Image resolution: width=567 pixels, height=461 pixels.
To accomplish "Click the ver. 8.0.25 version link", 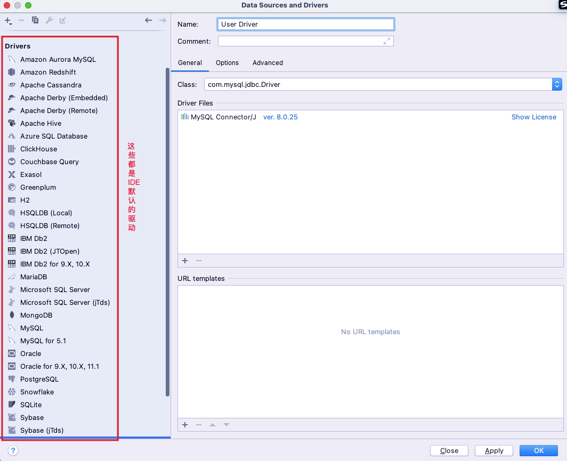I will [x=280, y=117].
